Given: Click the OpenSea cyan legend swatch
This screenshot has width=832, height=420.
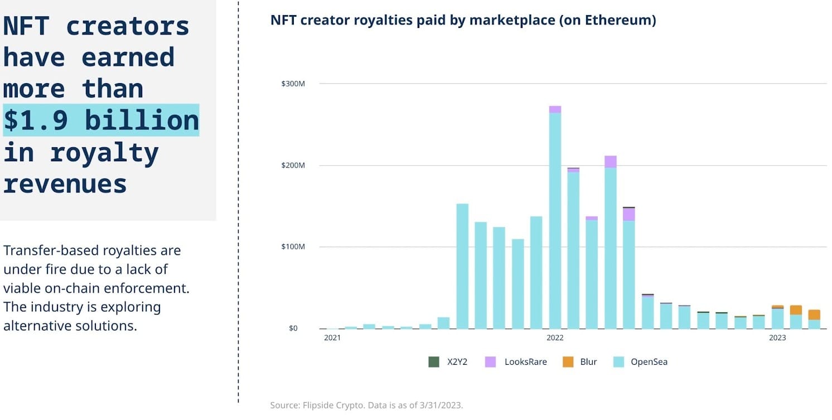Looking at the screenshot, I should point(618,362).
